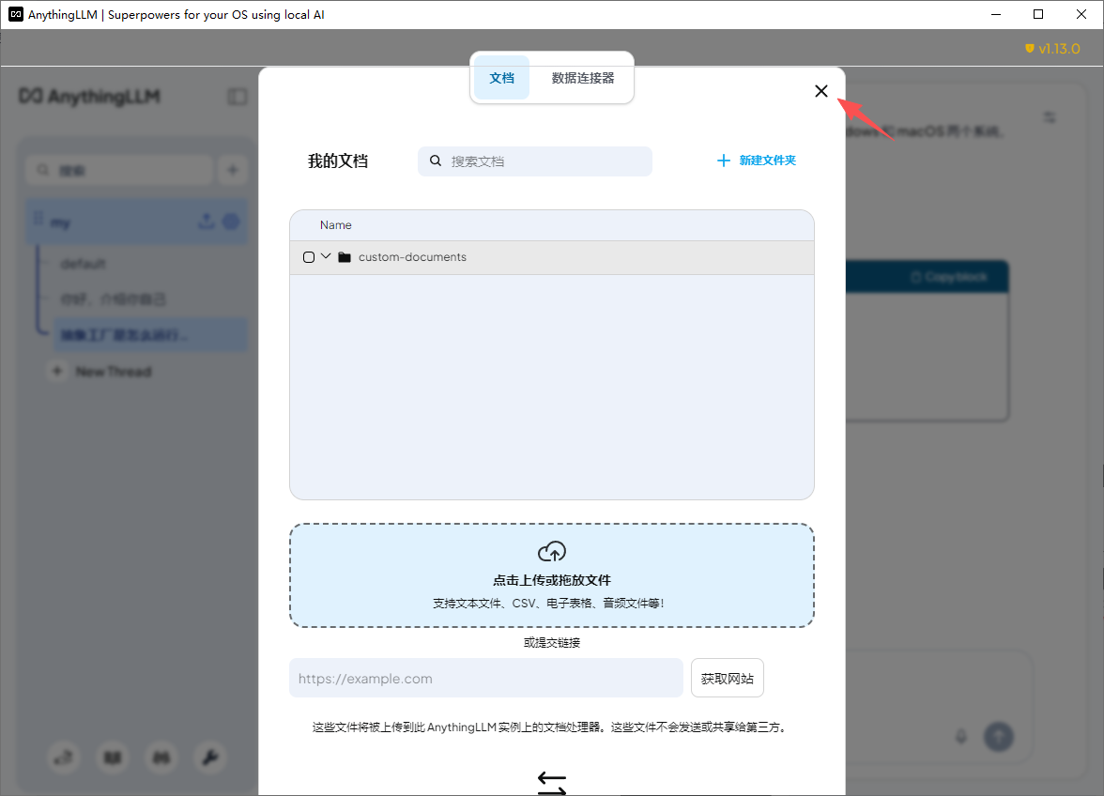Click the 搜索文档 search field
1104x796 pixels.
pyautogui.click(x=535, y=161)
